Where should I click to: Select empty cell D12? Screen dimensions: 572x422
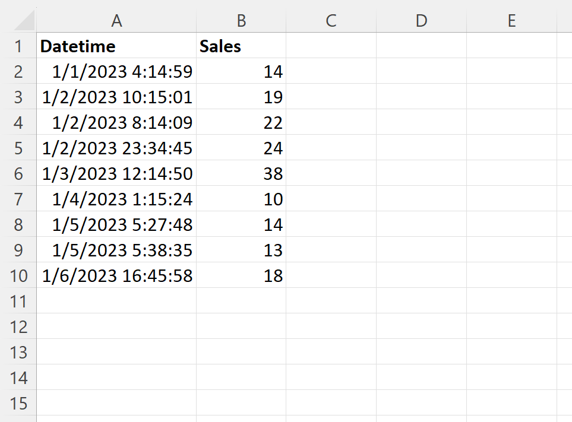(421, 326)
